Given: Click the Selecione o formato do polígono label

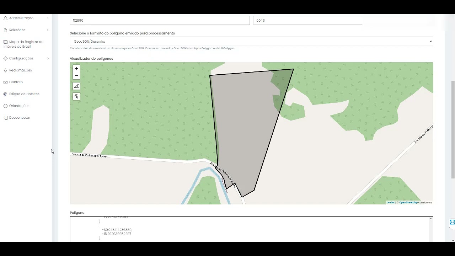Looking at the screenshot, I should pyautogui.click(x=122, y=33).
